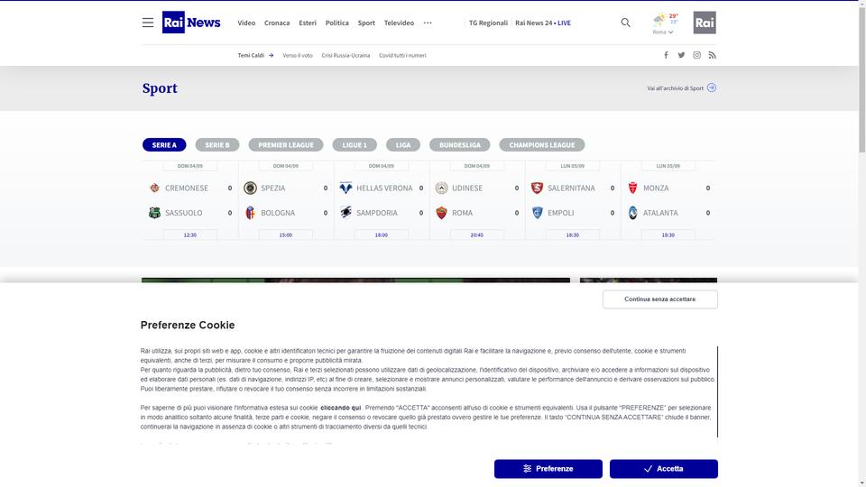Screen dimensions: 866x487
Task: Click the Atalanta team crest
Action: 633,213
